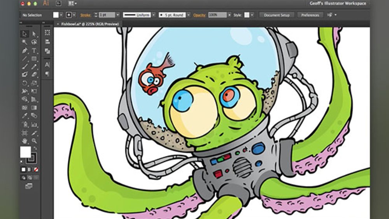Image resolution: width=389 pixels, height=219 pixels.
Task: Select the Magic Wand tool
Action: 25,42
